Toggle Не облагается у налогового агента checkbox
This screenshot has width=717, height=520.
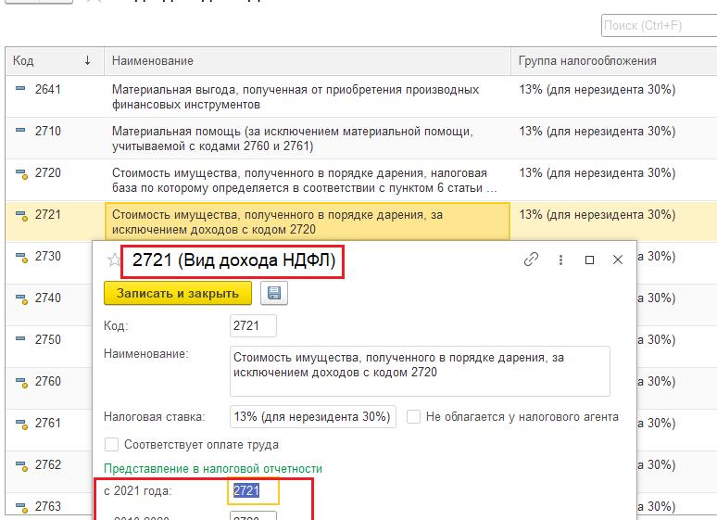click(413, 416)
